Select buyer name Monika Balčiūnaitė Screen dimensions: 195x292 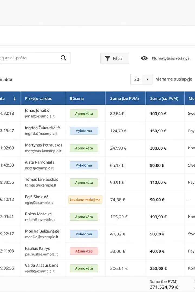[42, 231]
